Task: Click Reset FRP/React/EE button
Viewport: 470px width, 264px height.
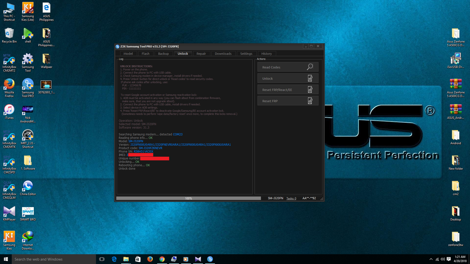Action: 288,90
